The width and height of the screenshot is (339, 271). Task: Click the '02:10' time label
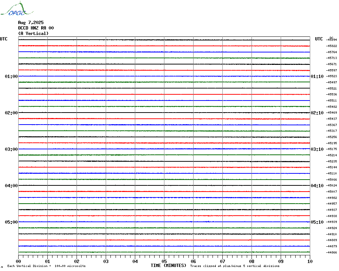click(x=317, y=113)
